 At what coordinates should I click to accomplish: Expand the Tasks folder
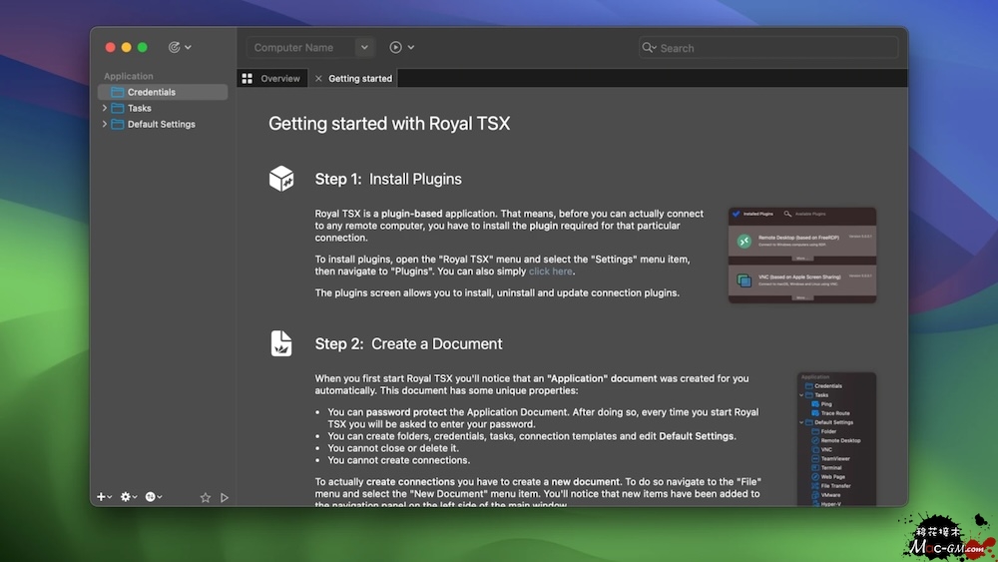coord(105,108)
